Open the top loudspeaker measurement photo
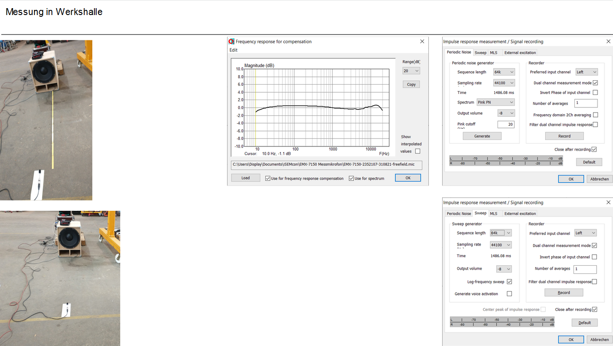This screenshot has height=346, width=613. [46, 120]
